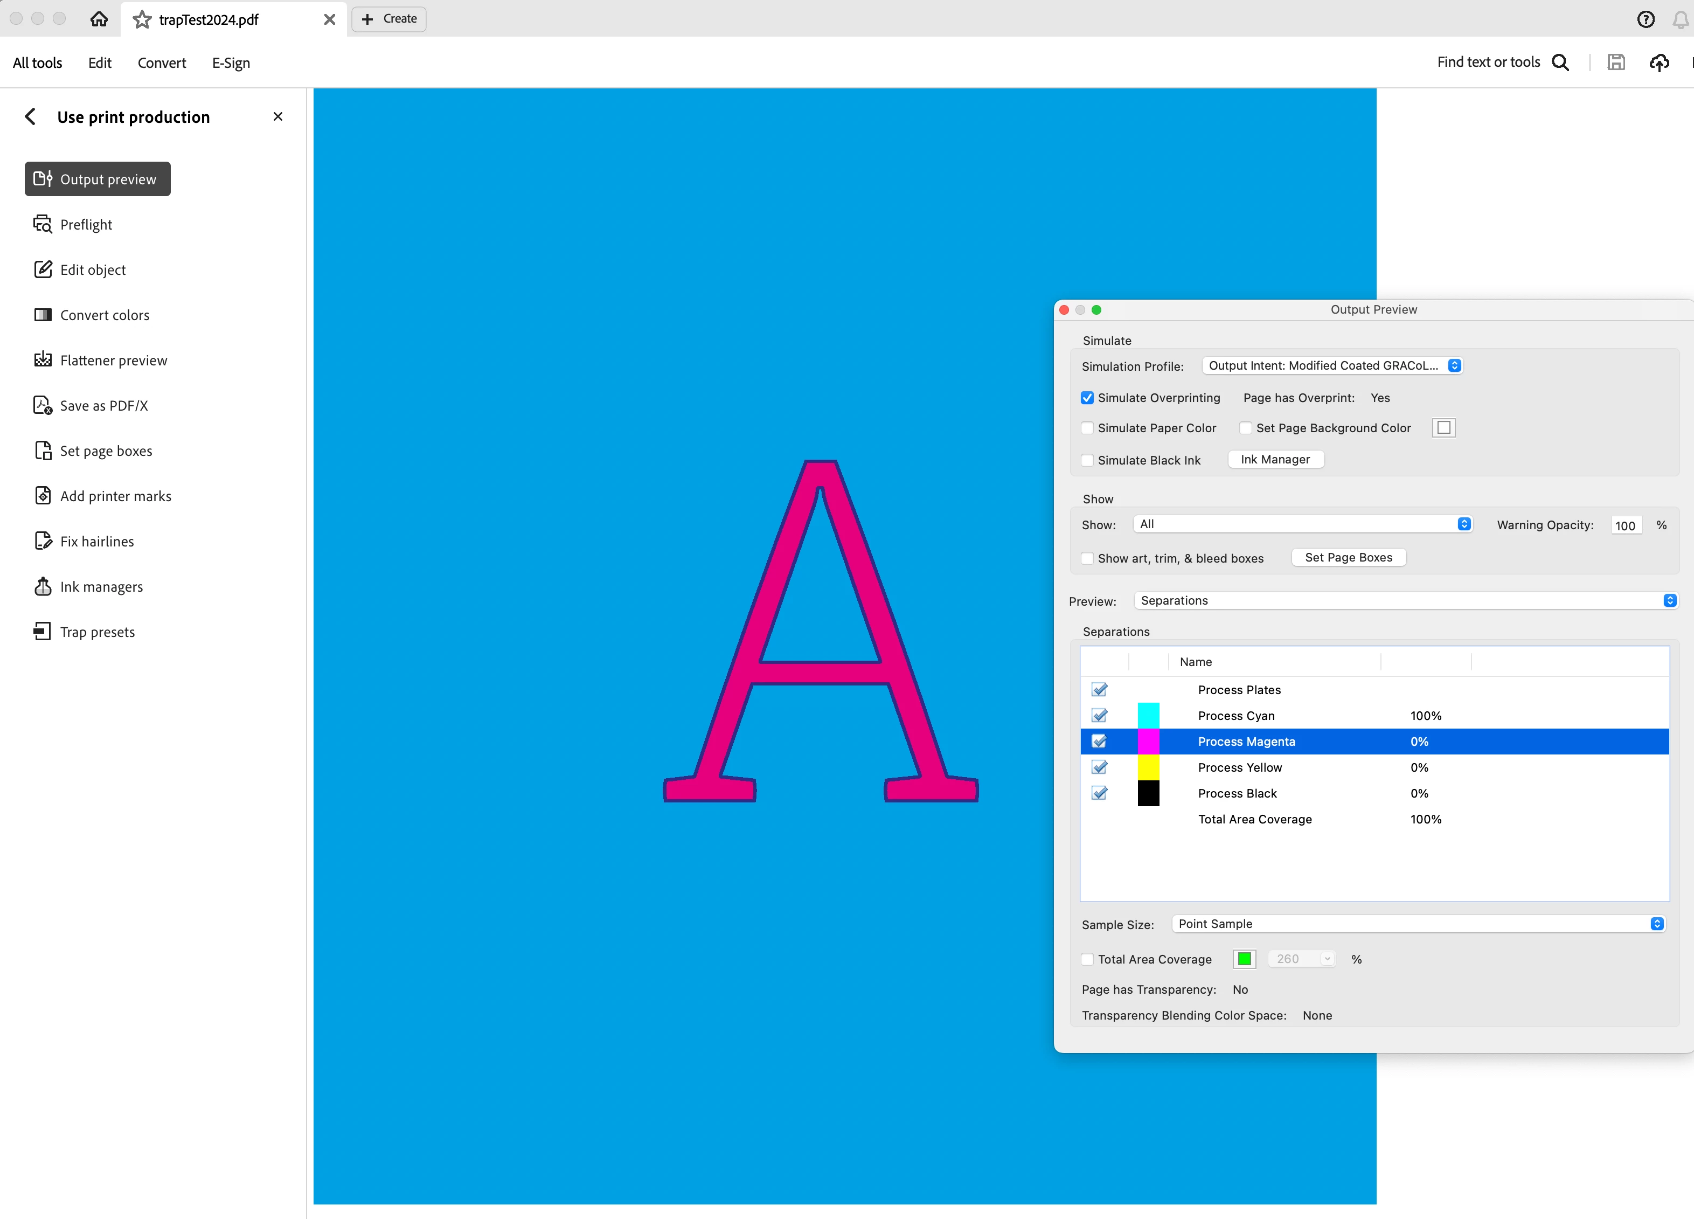Open the Simulation Profile dropdown
The width and height of the screenshot is (1694, 1219).
(1333, 366)
